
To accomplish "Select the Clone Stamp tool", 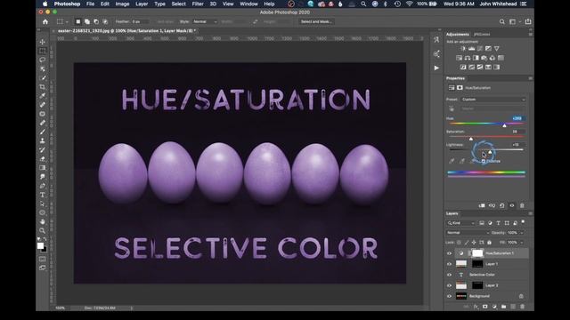I will pyautogui.click(x=43, y=140).
